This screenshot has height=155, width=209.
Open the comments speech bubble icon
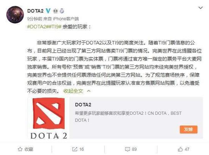coord(128,149)
